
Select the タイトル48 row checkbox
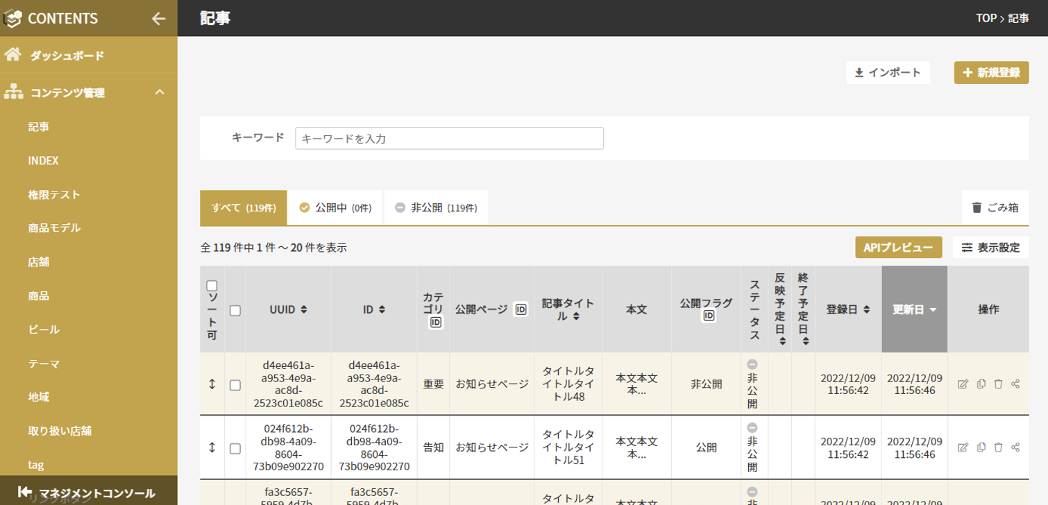tap(235, 384)
